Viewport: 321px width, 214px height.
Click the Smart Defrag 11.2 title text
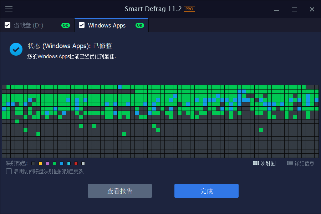tap(153, 9)
